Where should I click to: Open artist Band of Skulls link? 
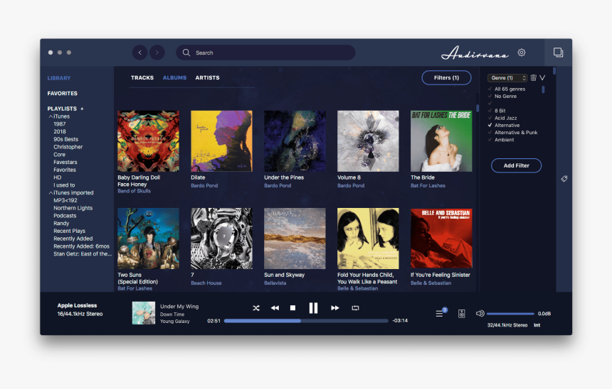pyautogui.click(x=134, y=191)
